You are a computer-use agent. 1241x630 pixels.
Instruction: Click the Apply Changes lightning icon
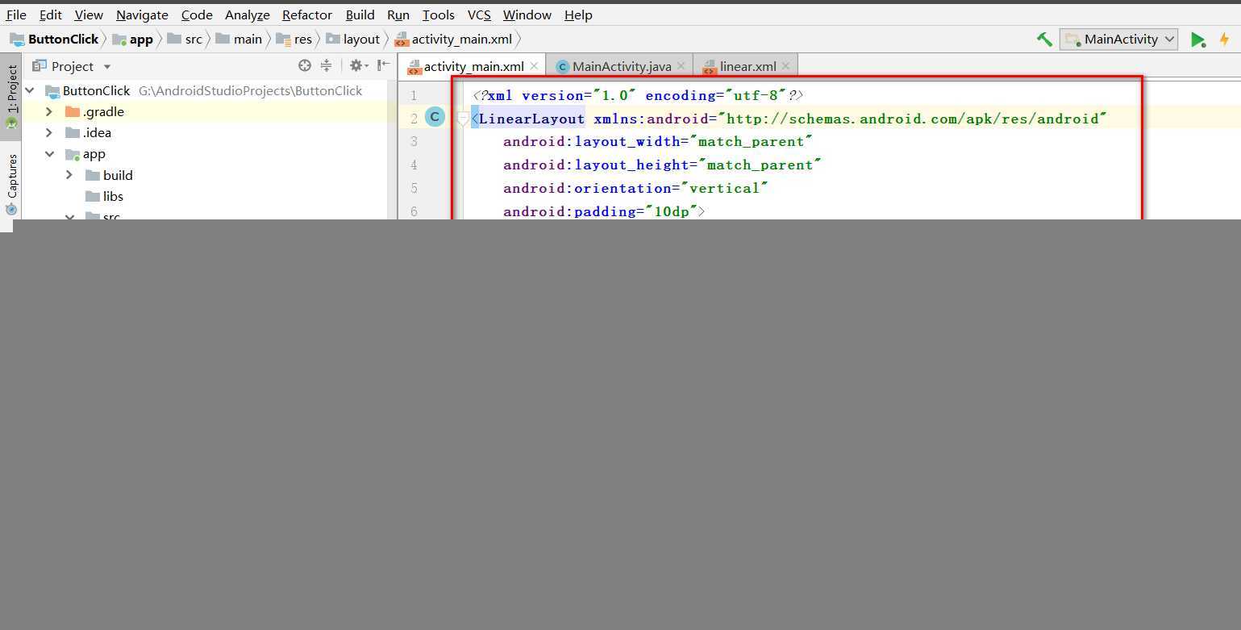pyautogui.click(x=1225, y=39)
